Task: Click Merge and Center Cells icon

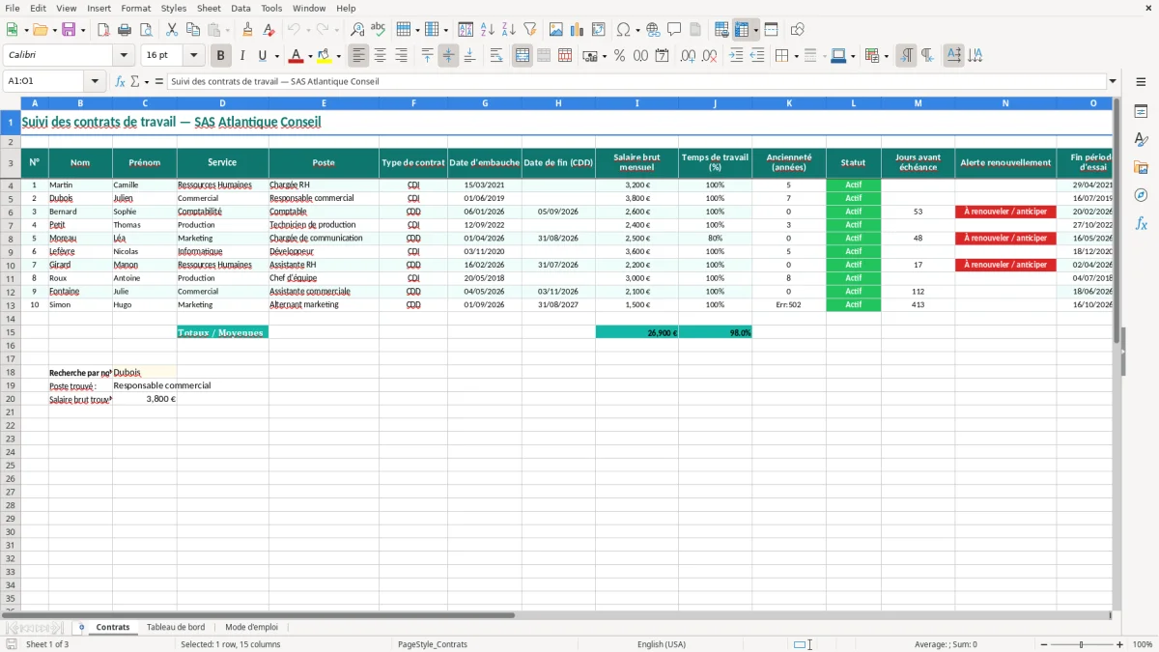Action: point(523,56)
